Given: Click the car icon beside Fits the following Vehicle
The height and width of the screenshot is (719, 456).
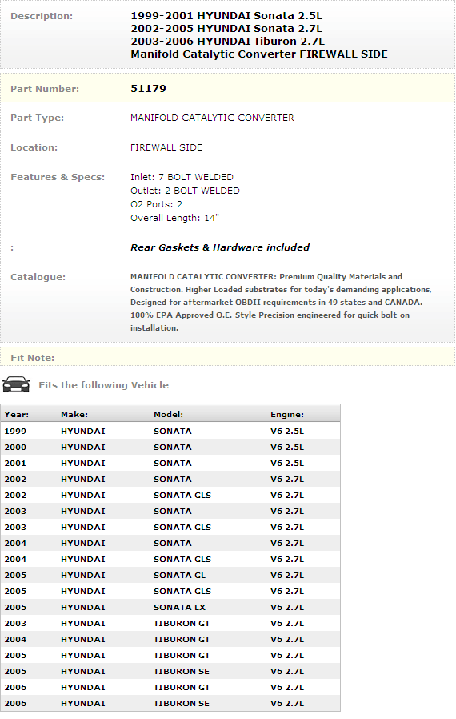Looking at the screenshot, I should pyautogui.click(x=16, y=384).
